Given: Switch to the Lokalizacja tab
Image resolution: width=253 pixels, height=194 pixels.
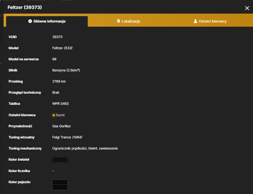Looking at the screenshot, I should click(x=128, y=21).
